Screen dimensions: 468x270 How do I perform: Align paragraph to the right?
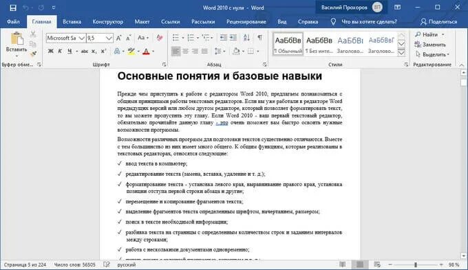point(195,52)
